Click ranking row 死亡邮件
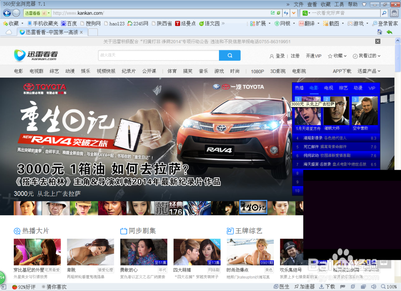 pos(336,147)
